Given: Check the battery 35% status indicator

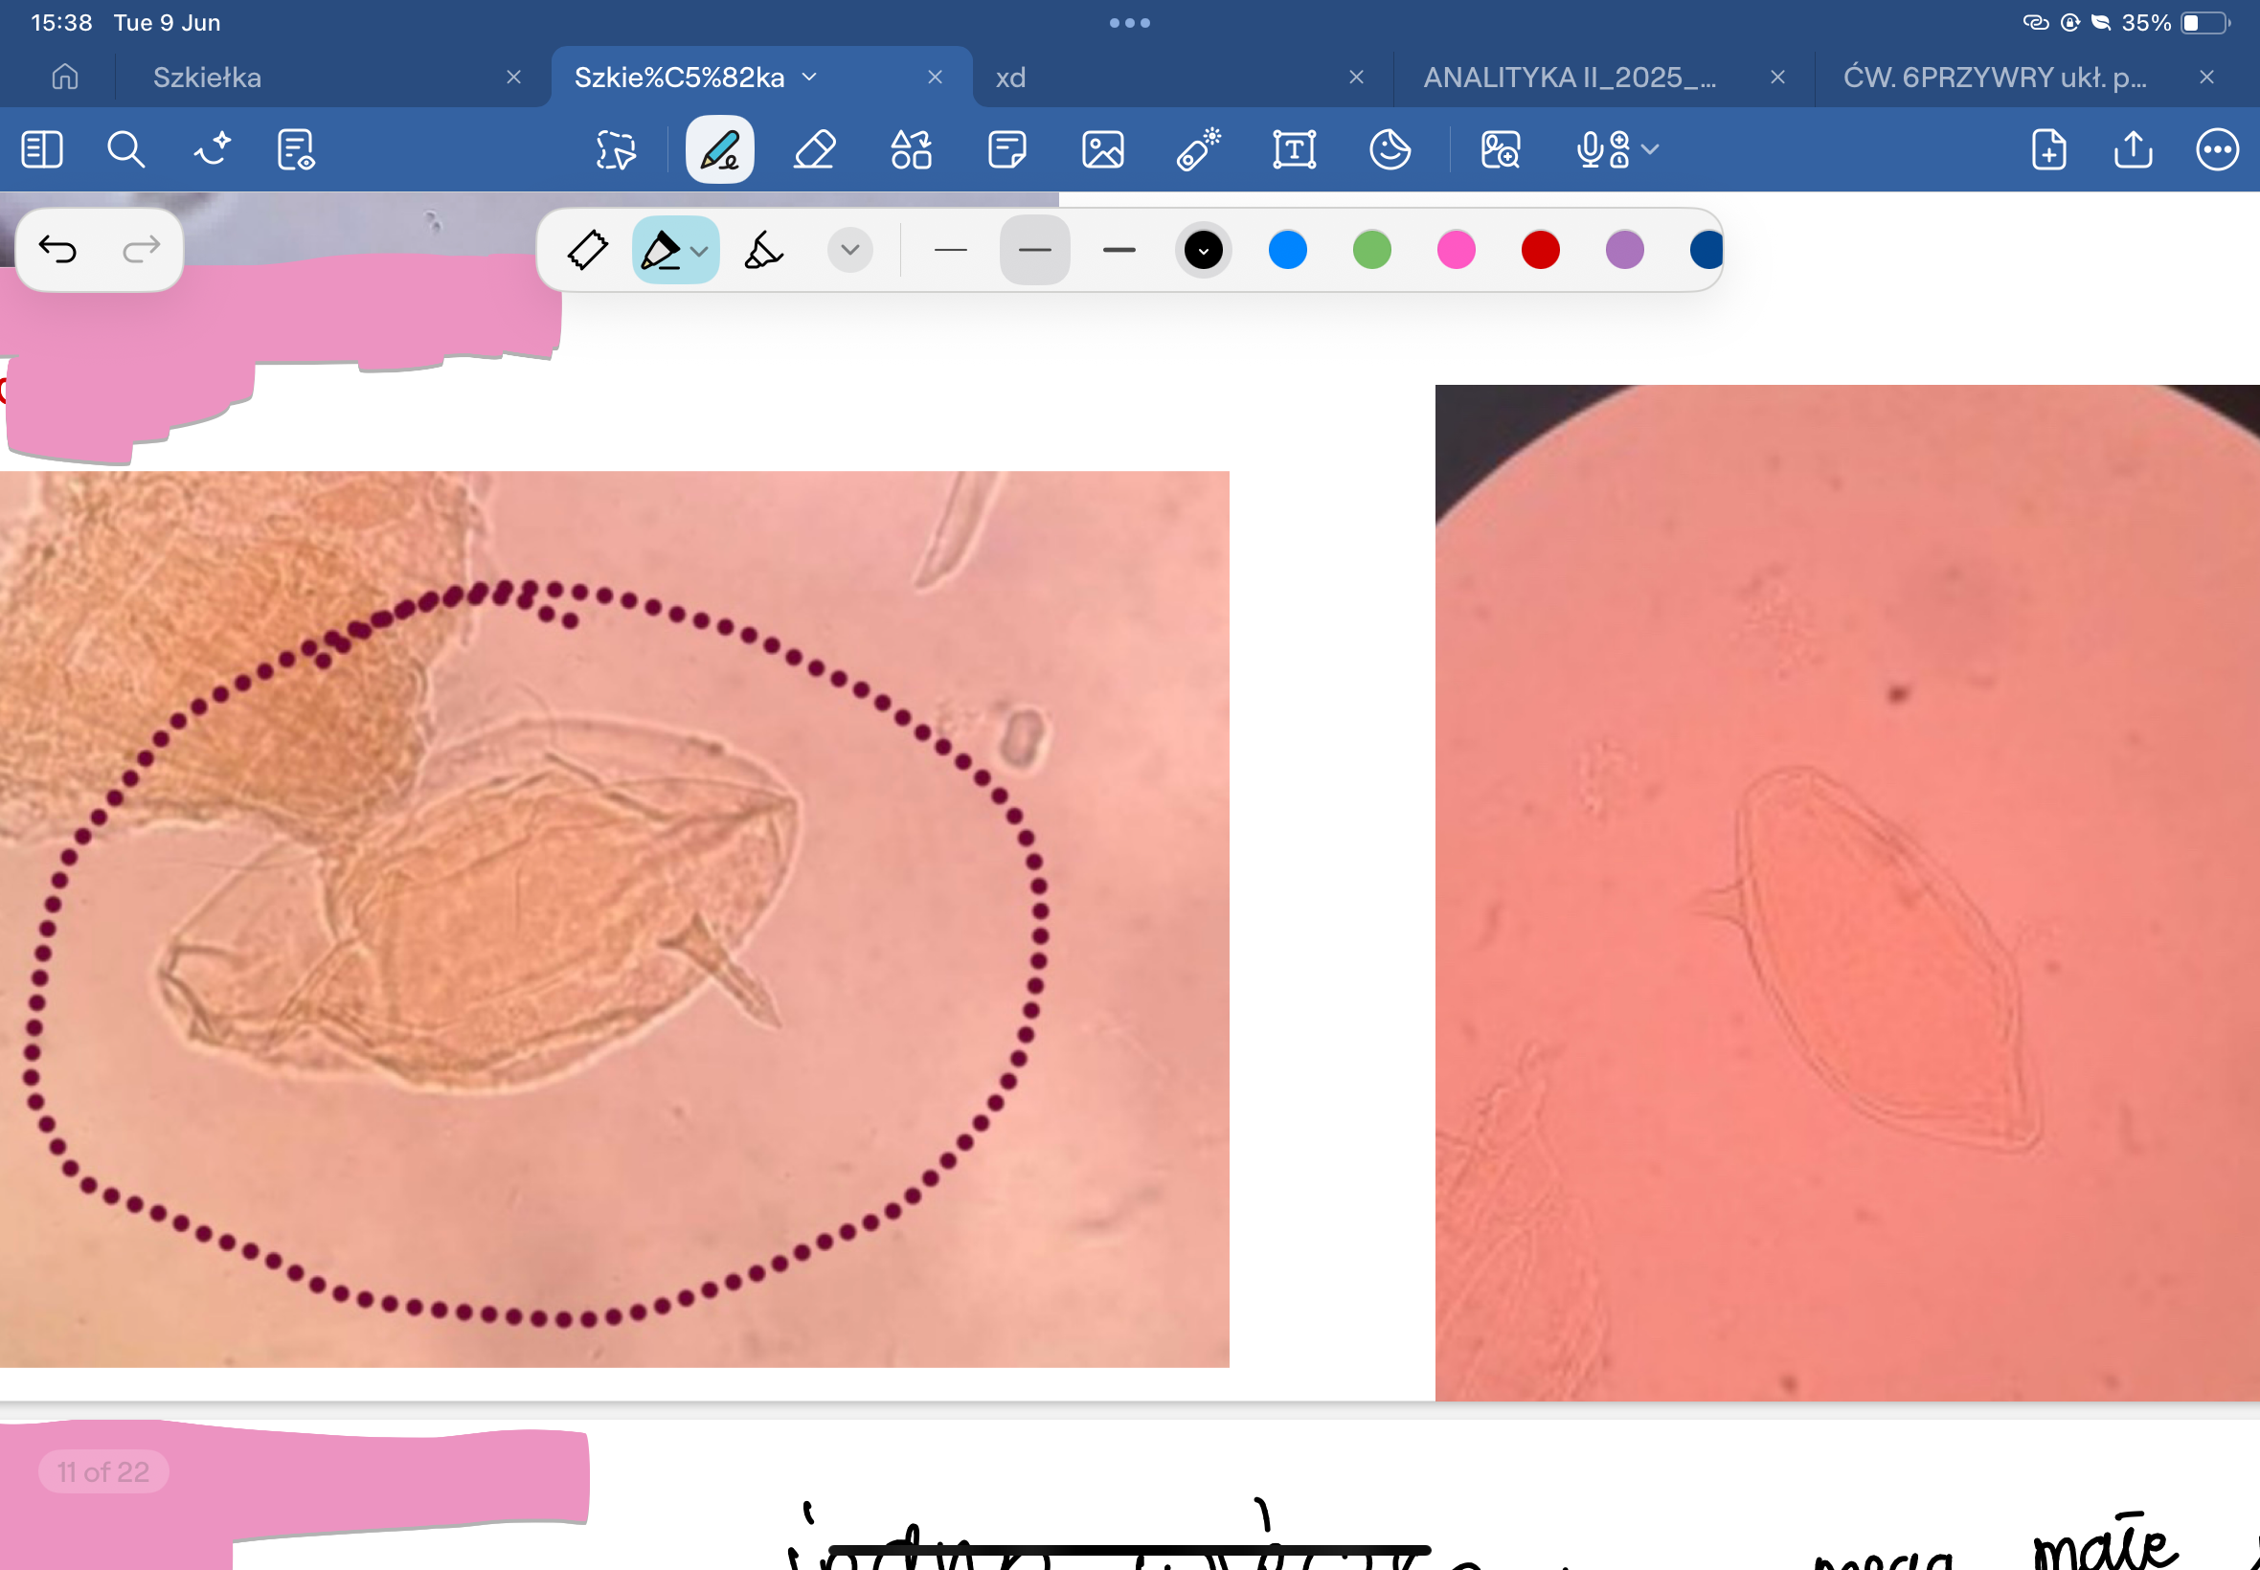Looking at the screenshot, I should (x=2176, y=23).
